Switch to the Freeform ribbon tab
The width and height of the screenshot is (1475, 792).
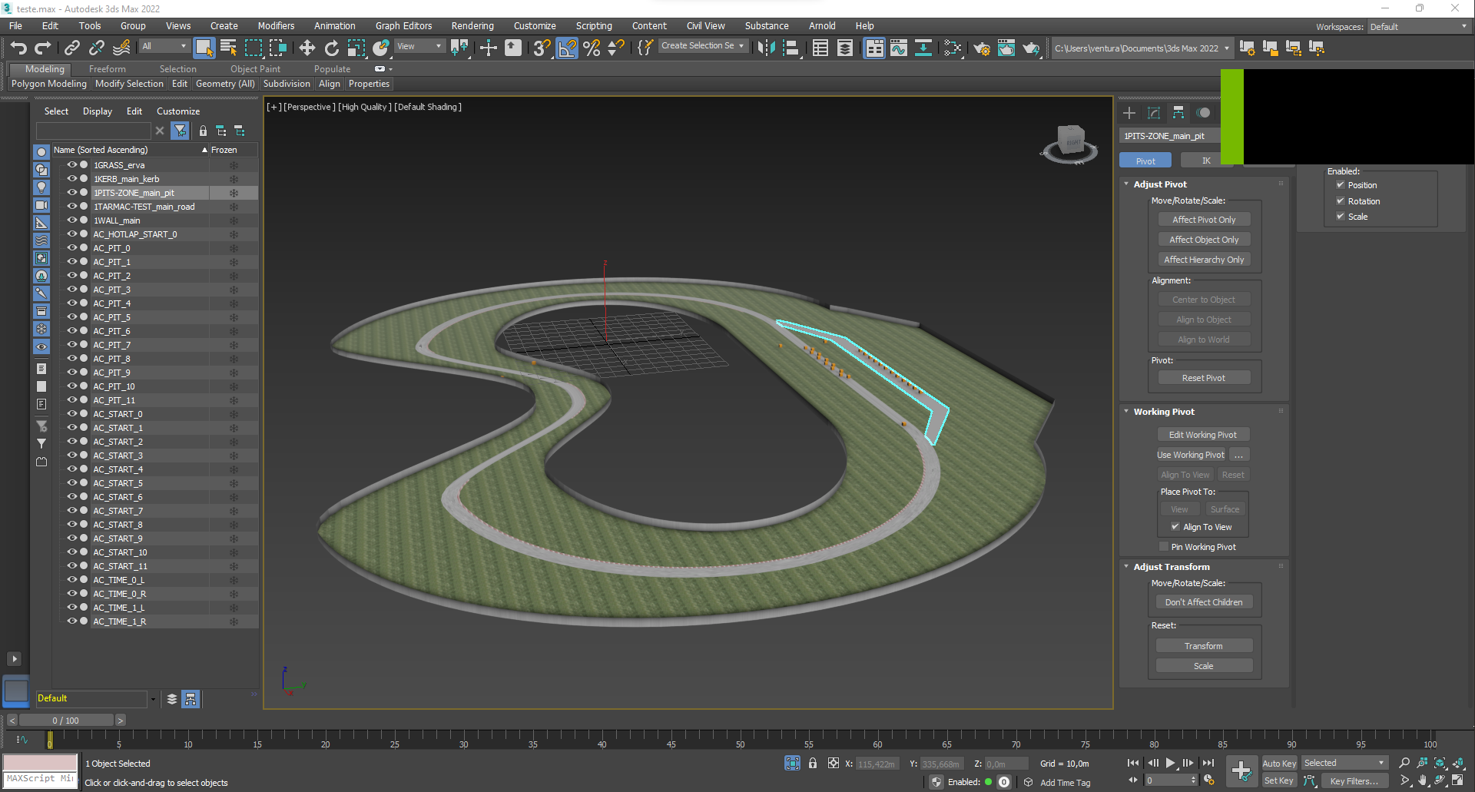pos(107,69)
